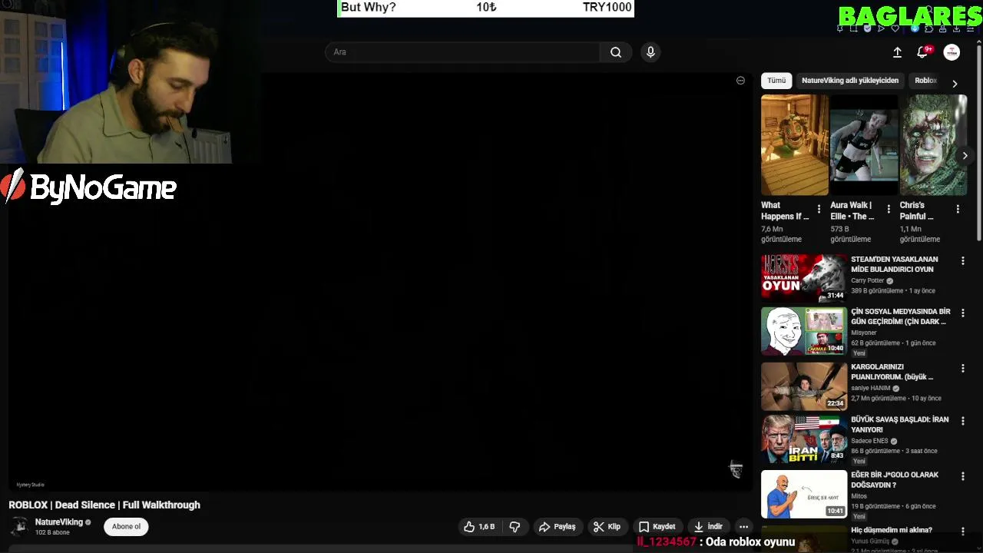This screenshot has height=553, width=983.
Task: Open the İRAN BİTTİ video thumbnail
Action: click(x=804, y=440)
